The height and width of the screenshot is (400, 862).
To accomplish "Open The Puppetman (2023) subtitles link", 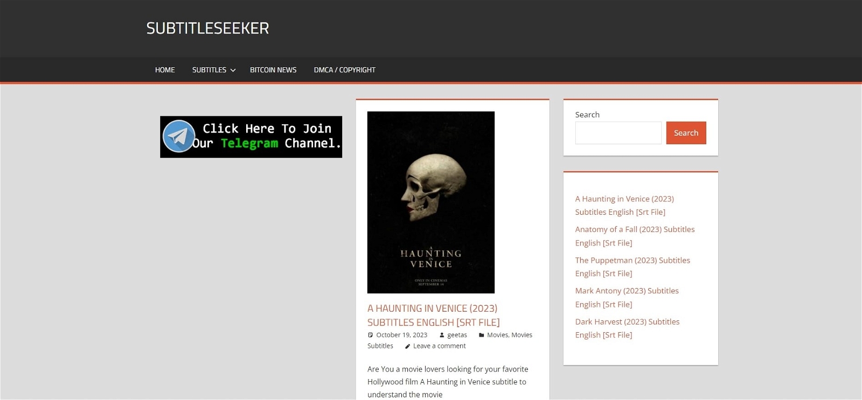I will tap(632, 266).
